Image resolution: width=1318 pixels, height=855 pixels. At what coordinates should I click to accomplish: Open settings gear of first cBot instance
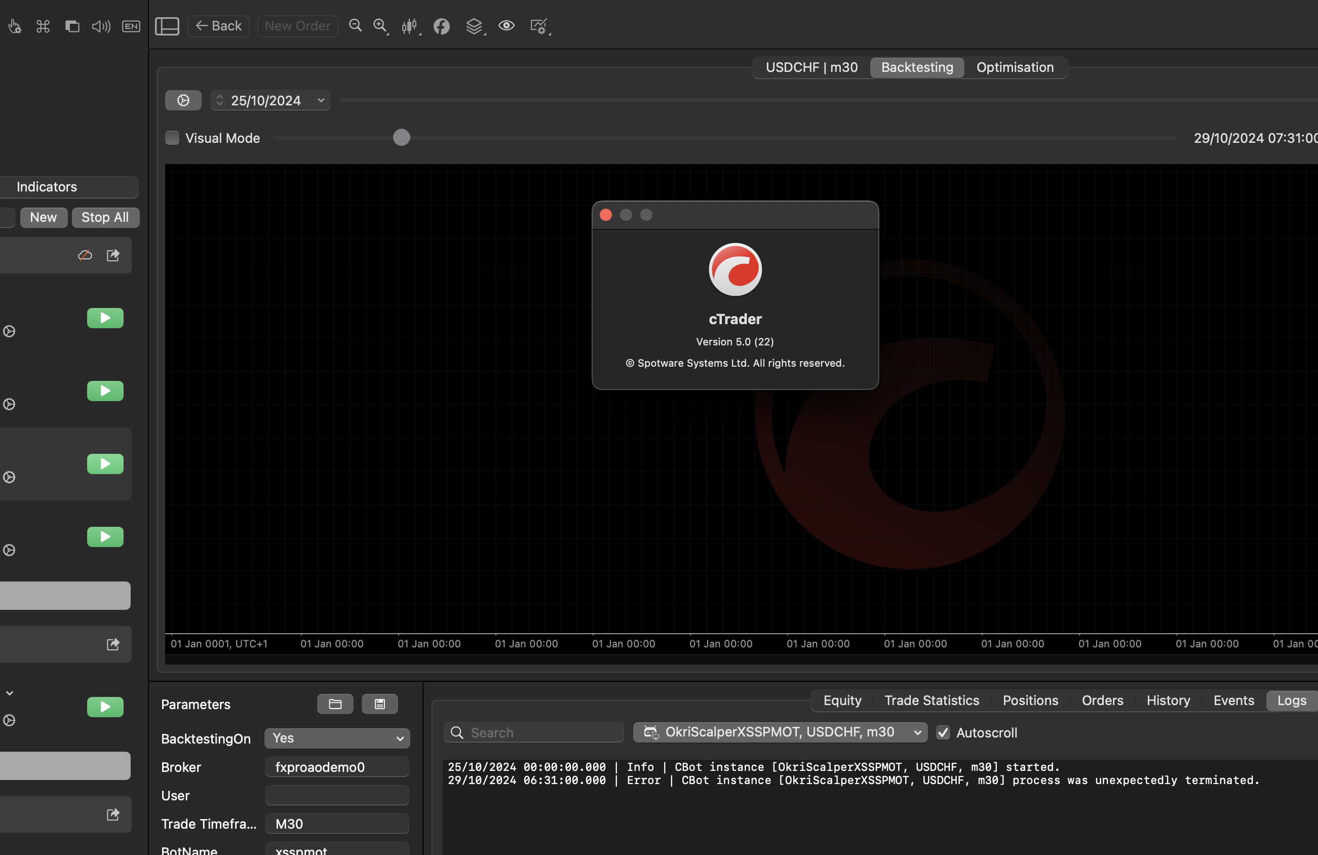point(9,331)
